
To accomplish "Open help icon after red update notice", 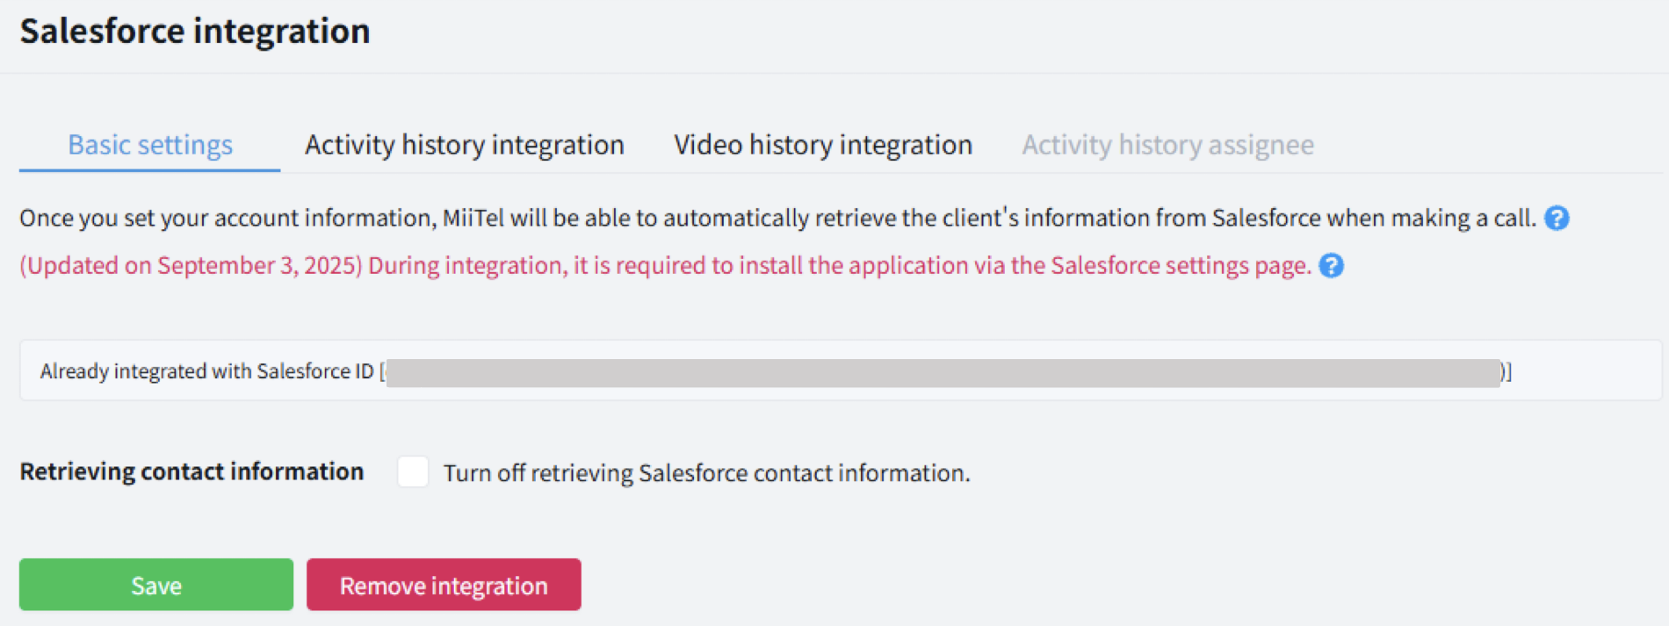I will 1332,265.
